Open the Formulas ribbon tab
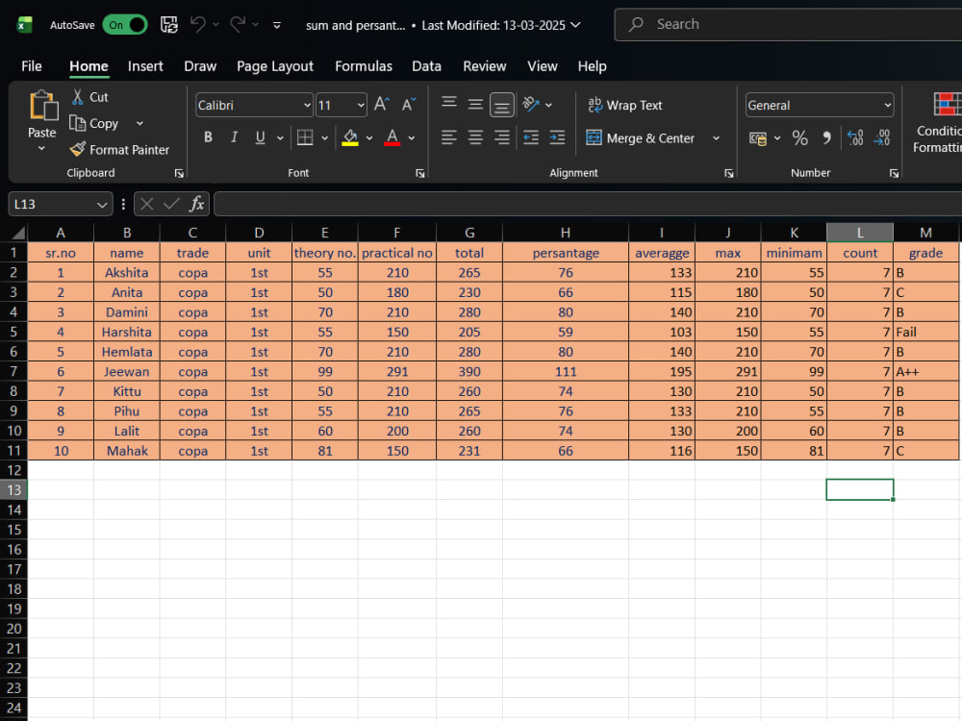 (x=364, y=66)
